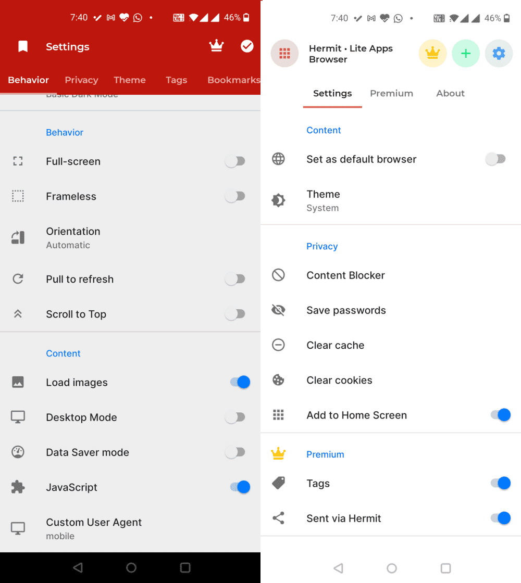521x583 pixels.
Task: Click the green plus to create a Lite App
Action: click(x=465, y=53)
